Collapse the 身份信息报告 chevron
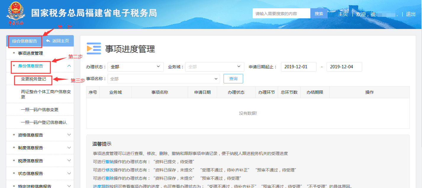Screen dimensions: 422x188 [x=69, y=66]
